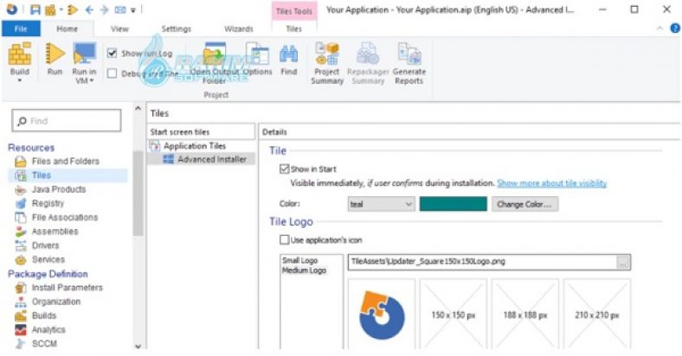This screenshot has width=682, height=356.
Task: Click Resources section header
Action: pyautogui.click(x=31, y=148)
